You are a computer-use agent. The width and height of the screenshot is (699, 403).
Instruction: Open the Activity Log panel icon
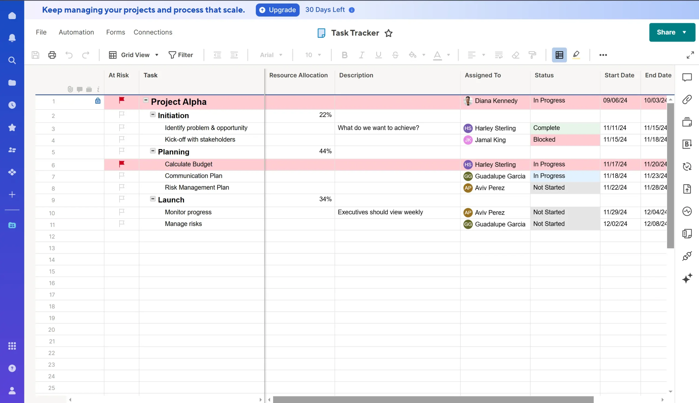tap(687, 211)
